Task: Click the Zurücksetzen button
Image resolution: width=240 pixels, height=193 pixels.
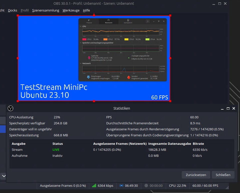Action: coord(196,175)
